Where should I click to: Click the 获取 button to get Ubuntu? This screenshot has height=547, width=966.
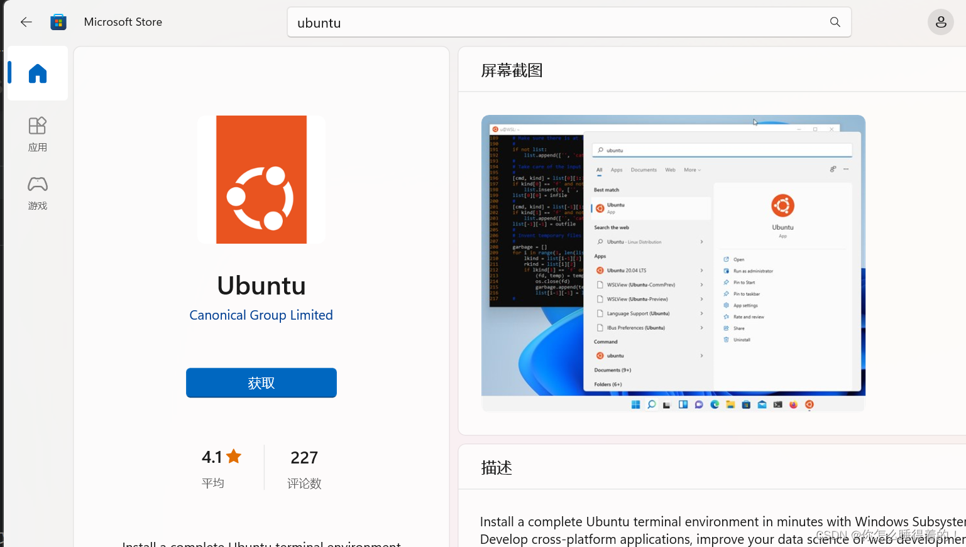click(261, 382)
